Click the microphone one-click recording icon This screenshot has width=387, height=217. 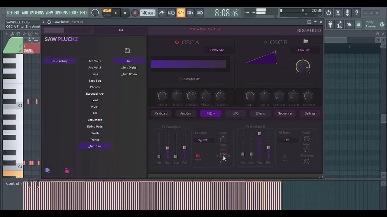[x=347, y=13]
